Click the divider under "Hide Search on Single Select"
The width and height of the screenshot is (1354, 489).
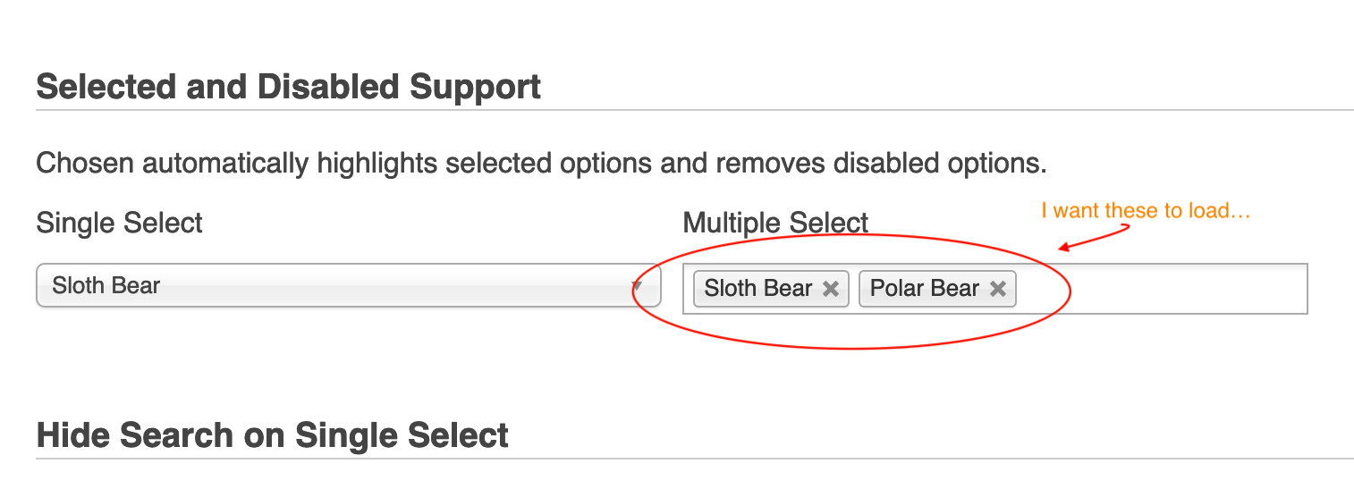pos(694,459)
